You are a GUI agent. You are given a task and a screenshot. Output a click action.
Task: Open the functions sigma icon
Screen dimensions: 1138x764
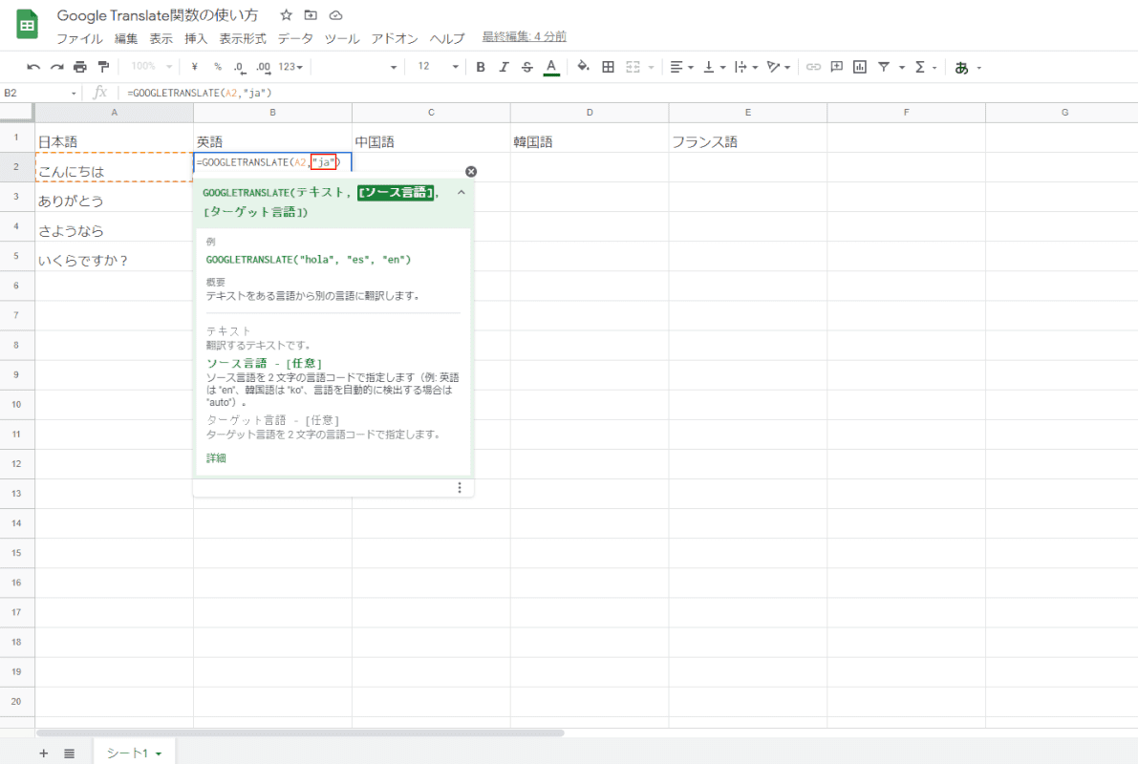point(920,67)
